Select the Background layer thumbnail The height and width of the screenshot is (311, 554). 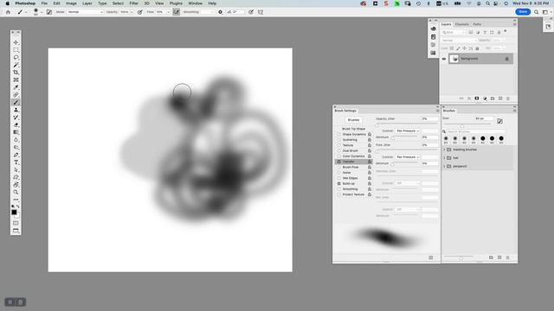(454, 59)
